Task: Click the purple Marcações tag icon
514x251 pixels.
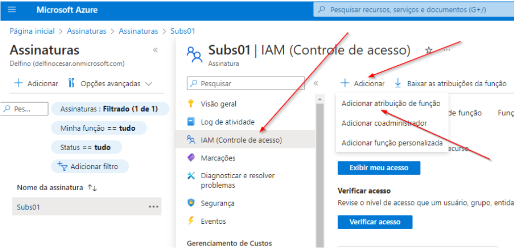Action: 191,157
